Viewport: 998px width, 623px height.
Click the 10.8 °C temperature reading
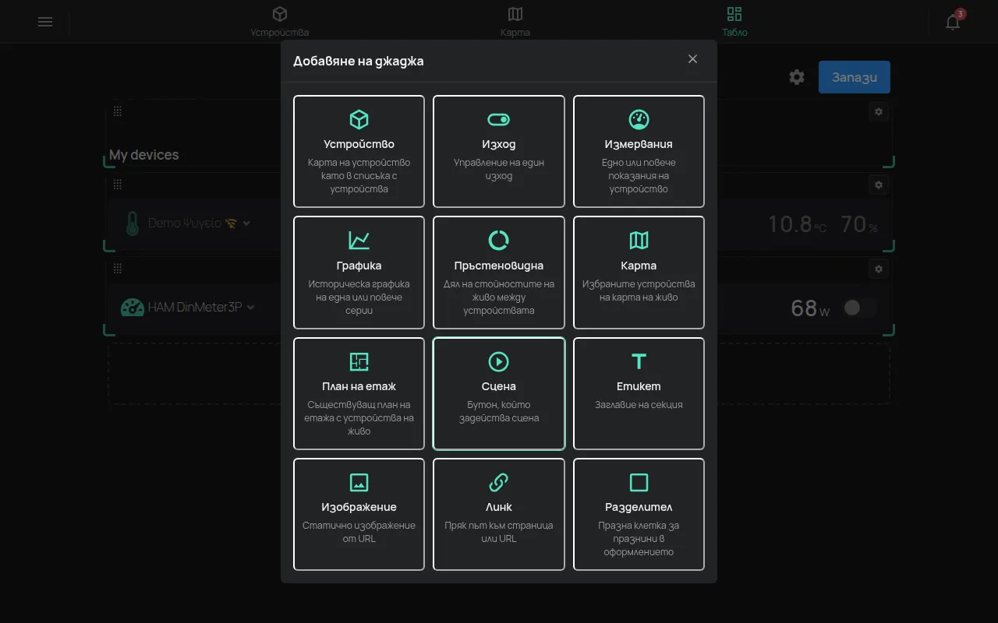pyautogui.click(x=798, y=224)
